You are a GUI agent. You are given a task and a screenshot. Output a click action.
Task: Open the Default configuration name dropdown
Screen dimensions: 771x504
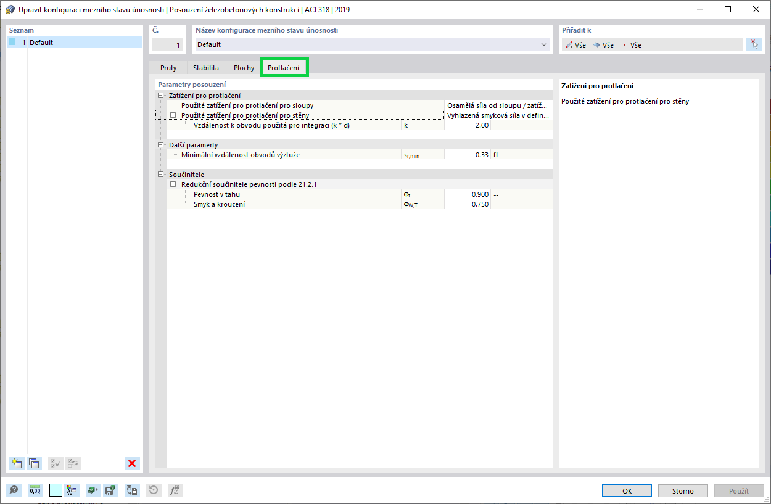coord(543,44)
